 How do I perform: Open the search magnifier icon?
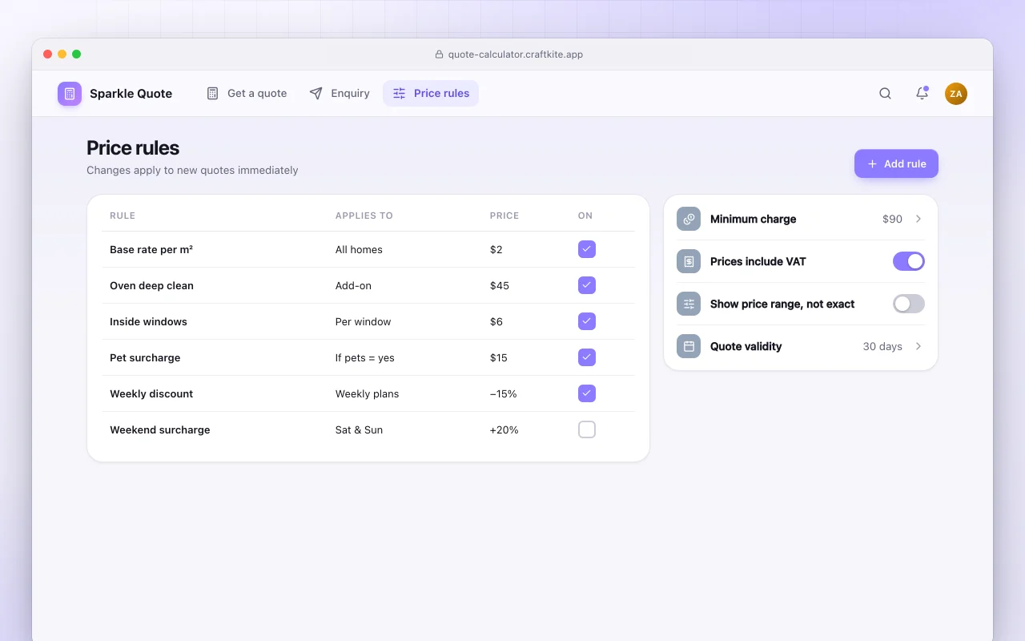pos(885,94)
